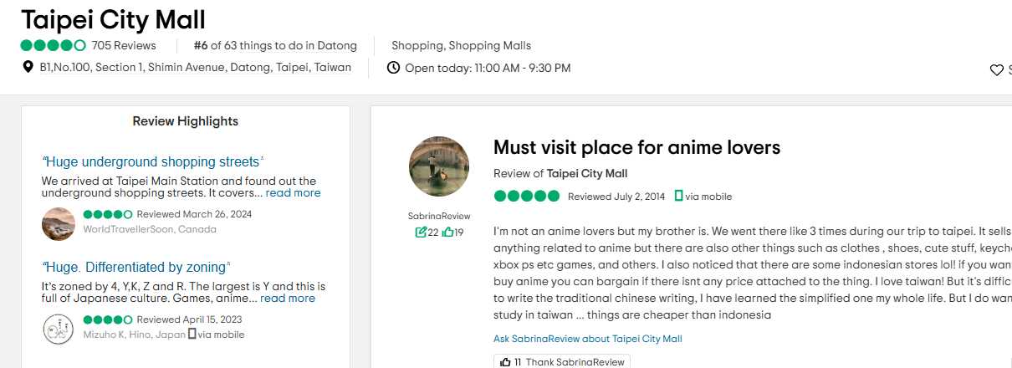Click the green rating bubbles under title
Viewport: 1012px width, 368px height.
click(53, 46)
